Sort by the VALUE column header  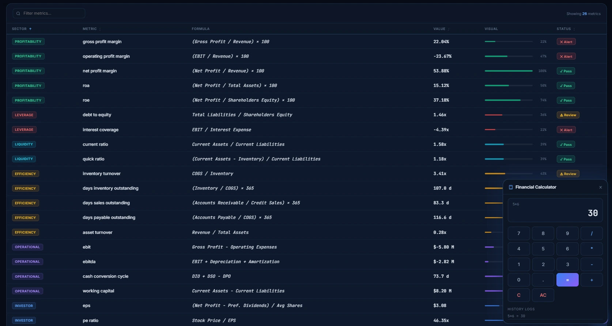click(441, 29)
